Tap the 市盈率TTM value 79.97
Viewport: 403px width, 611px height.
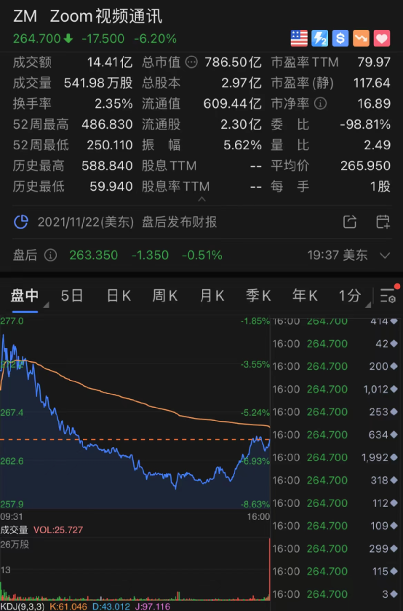[x=374, y=62]
